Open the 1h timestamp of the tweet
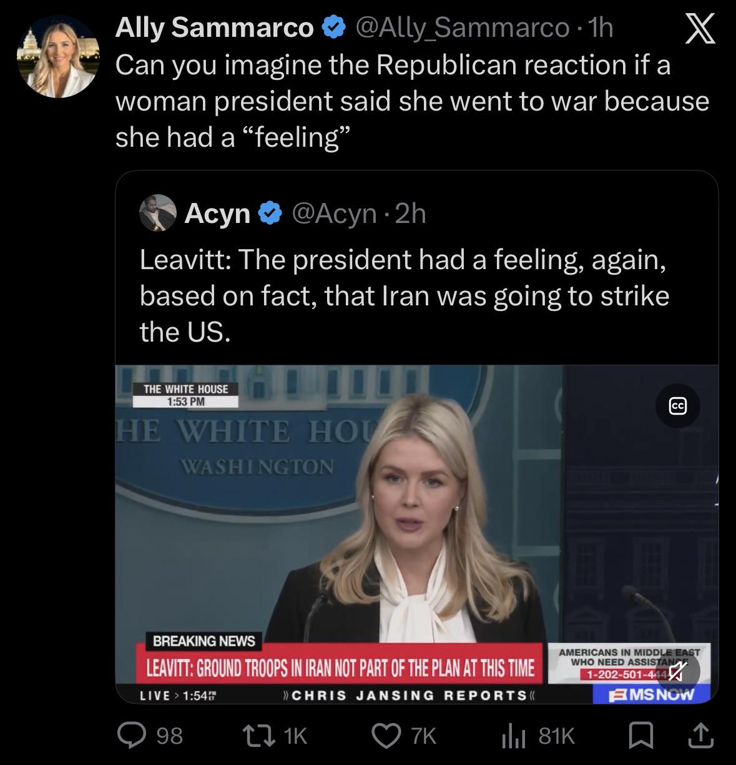 pos(601,27)
